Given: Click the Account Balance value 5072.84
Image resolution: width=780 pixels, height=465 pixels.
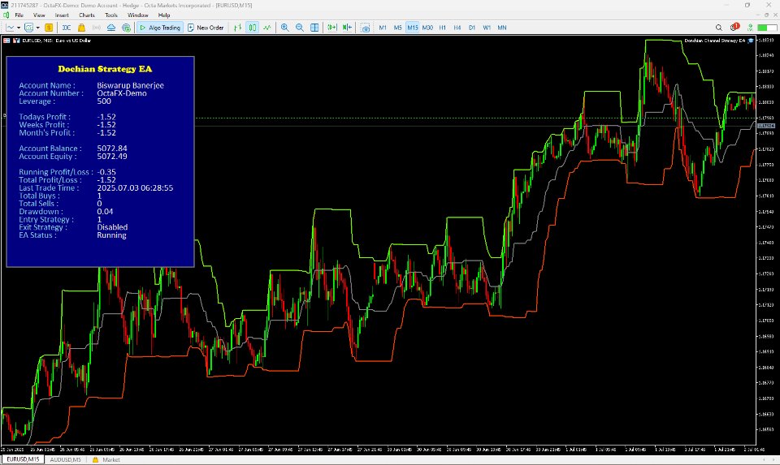Looking at the screenshot, I should (112, 149).
